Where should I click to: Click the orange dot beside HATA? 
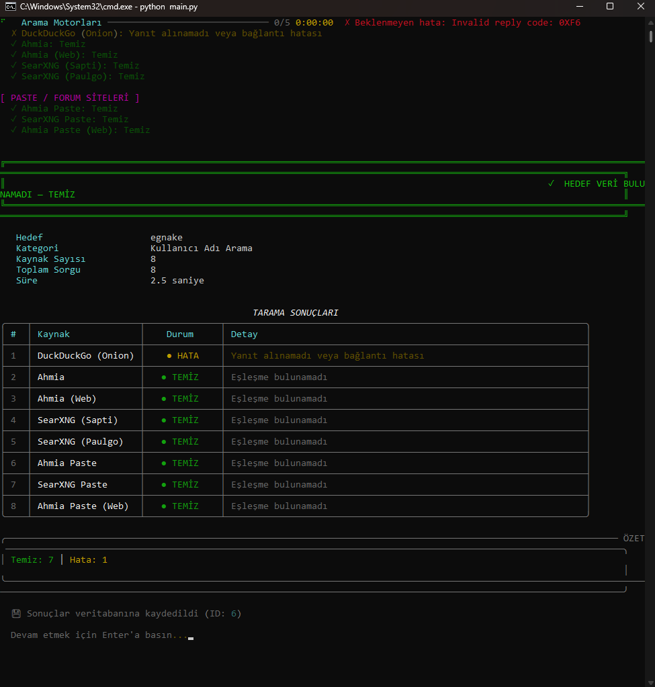click(169, 356)
